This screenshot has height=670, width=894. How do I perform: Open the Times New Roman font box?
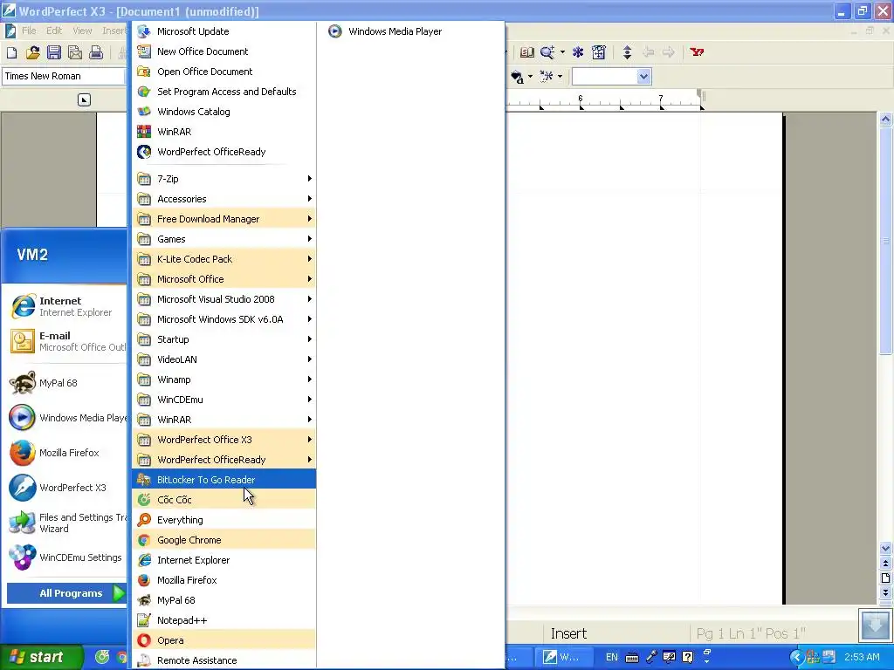point(64,77)
